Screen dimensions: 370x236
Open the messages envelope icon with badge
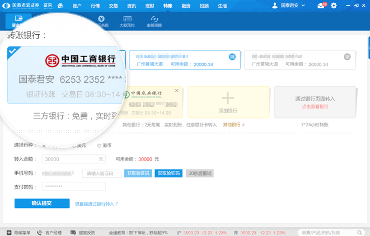[321, 6]
